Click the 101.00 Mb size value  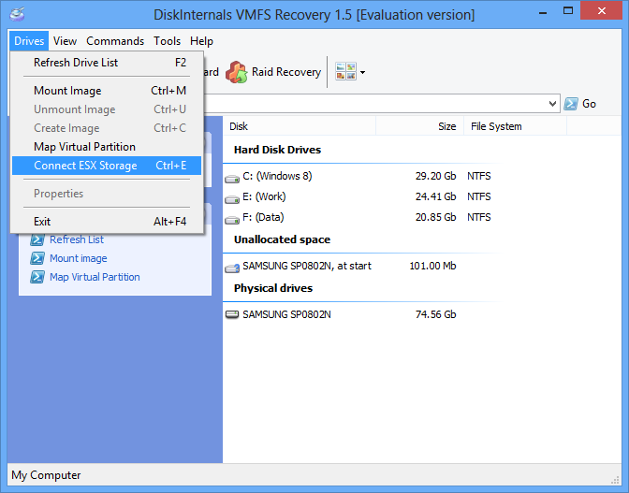coord(432,266)
